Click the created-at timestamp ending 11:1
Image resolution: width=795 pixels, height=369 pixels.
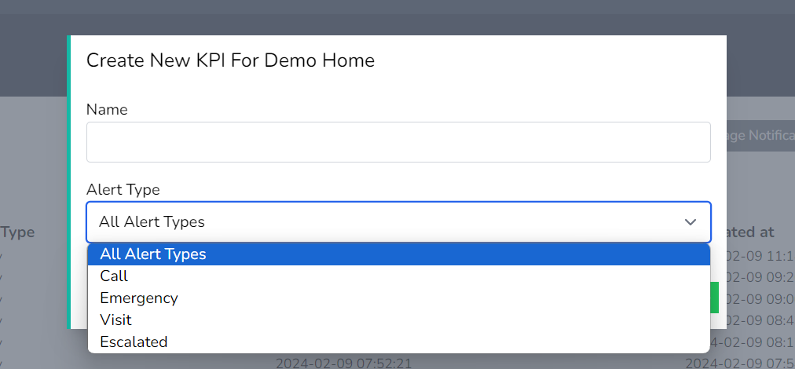760,254
